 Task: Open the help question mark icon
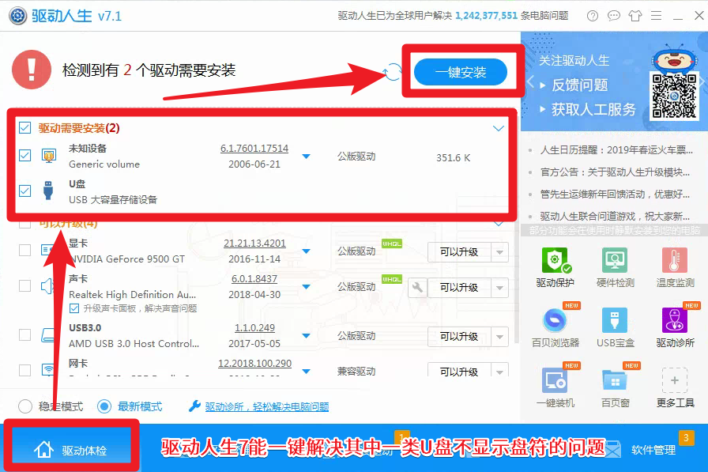[592, 16]
